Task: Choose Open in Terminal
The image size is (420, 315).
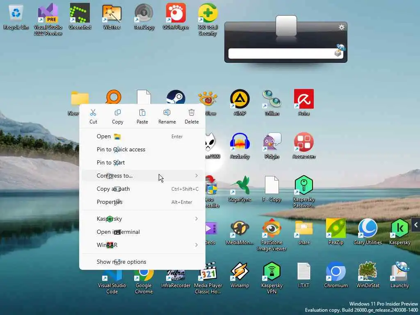Action: tap(142, 232)
